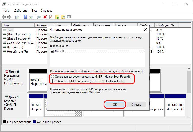Open the Справка menu
The width and height of the screenshot is (193, 132).
(x=47, y=11)
